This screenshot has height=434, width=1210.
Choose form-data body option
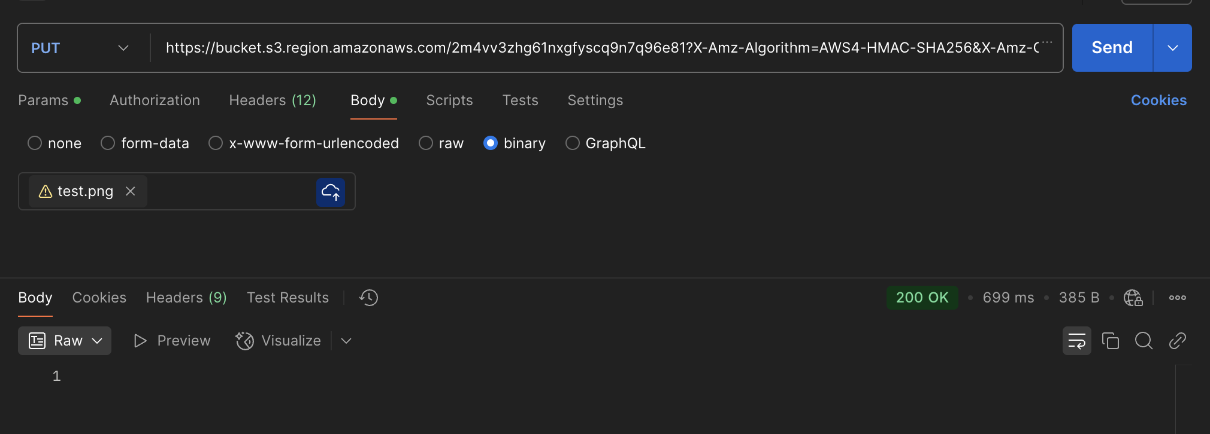pos(108,143)
